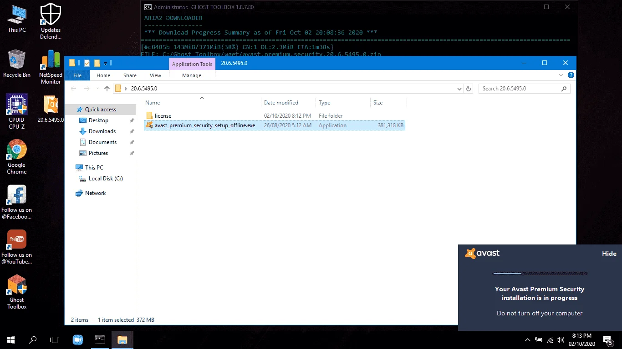The width and height of the screenshot is (622, 349).
Task: Open the network Wi-Fi tray icon
Action: [x=550, y=340]
